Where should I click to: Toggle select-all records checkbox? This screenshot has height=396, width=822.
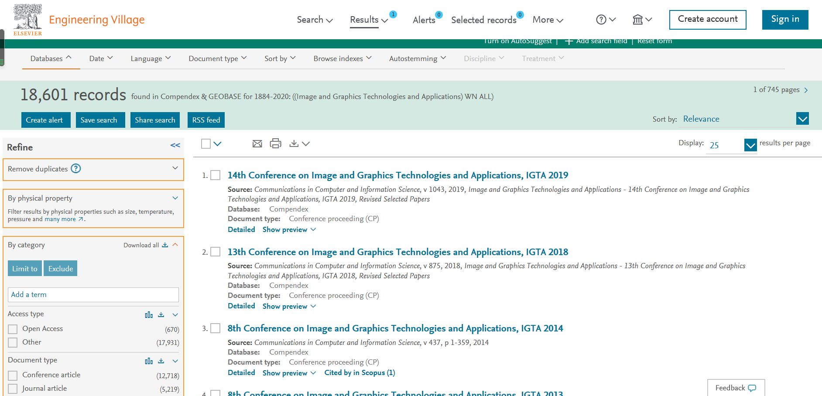(206, 143)
